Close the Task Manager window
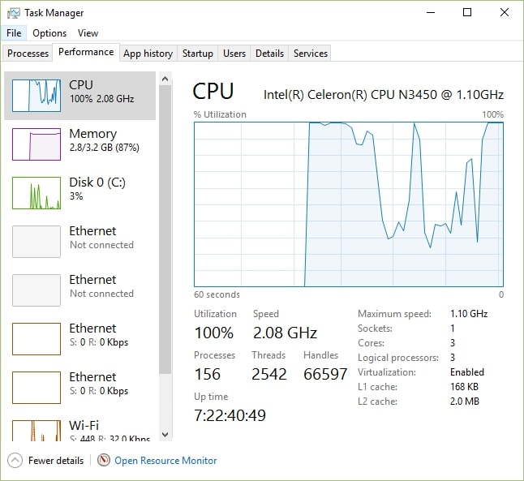The image size is (524, 481). click(505, 13)
